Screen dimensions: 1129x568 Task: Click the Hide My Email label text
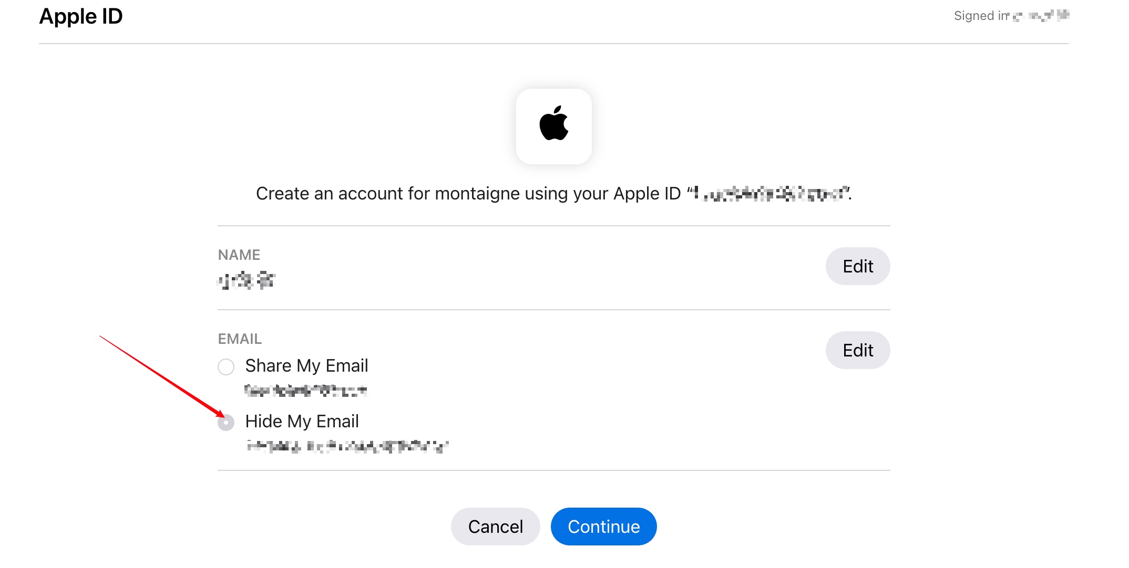[302, 421]
